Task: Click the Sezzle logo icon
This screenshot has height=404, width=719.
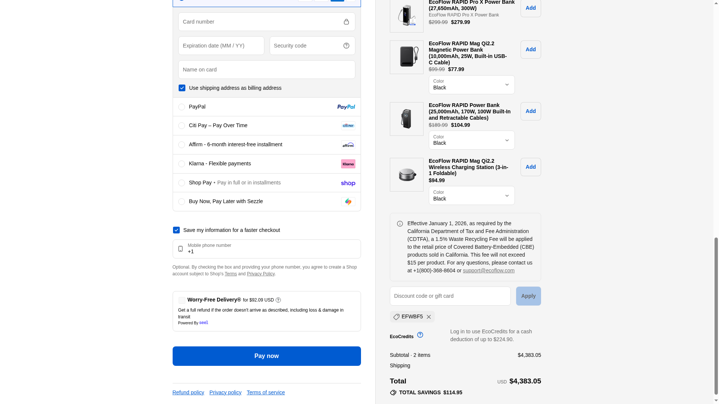Action: [348, 202]
